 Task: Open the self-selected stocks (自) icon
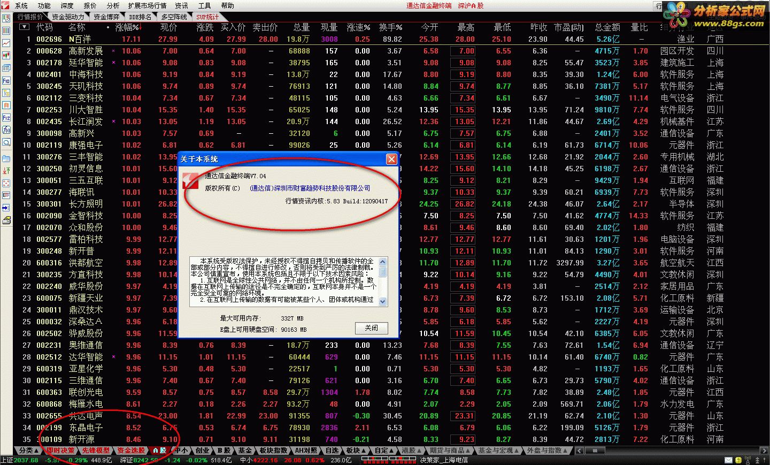(6, 105)
